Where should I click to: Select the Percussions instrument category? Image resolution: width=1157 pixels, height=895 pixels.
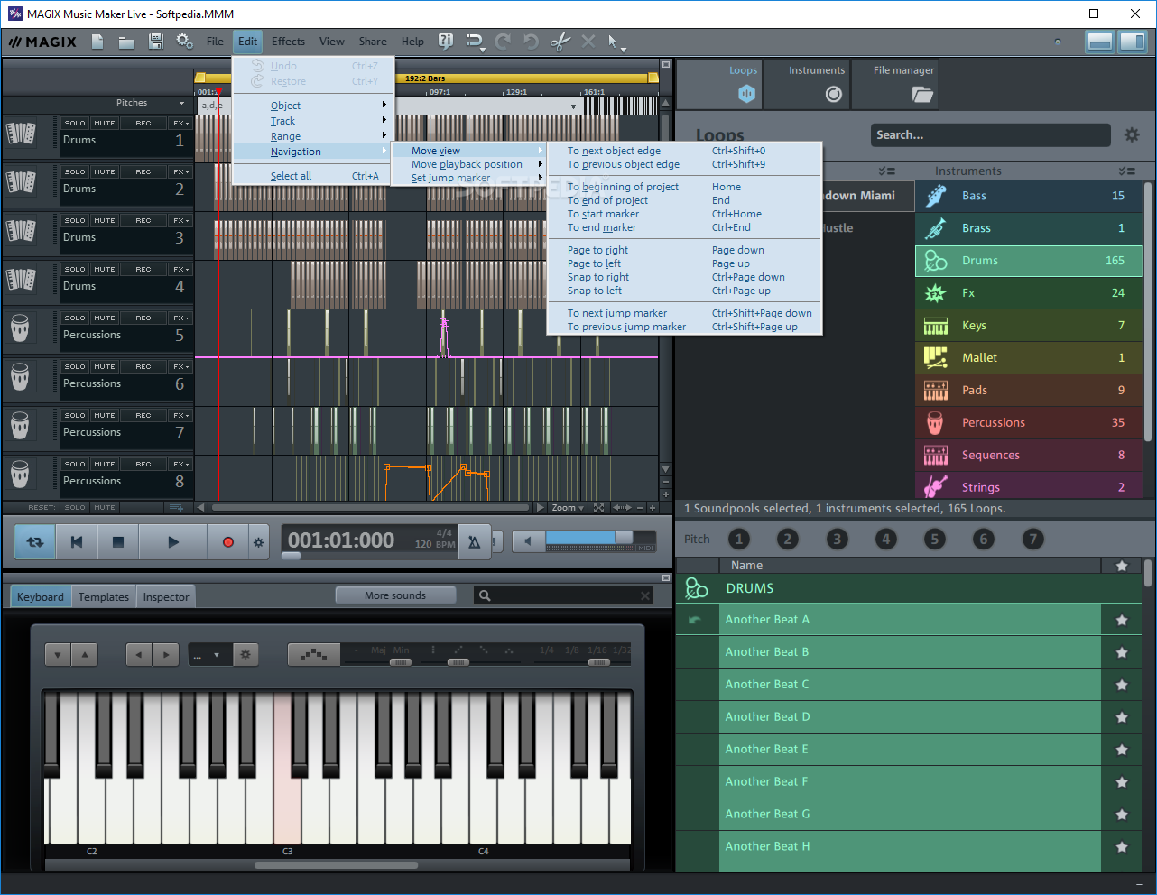click(1028, 423)
